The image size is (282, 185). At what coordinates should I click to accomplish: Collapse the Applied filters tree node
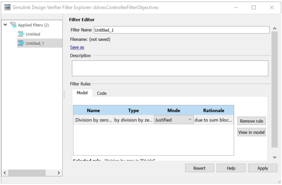pos(5,25)
